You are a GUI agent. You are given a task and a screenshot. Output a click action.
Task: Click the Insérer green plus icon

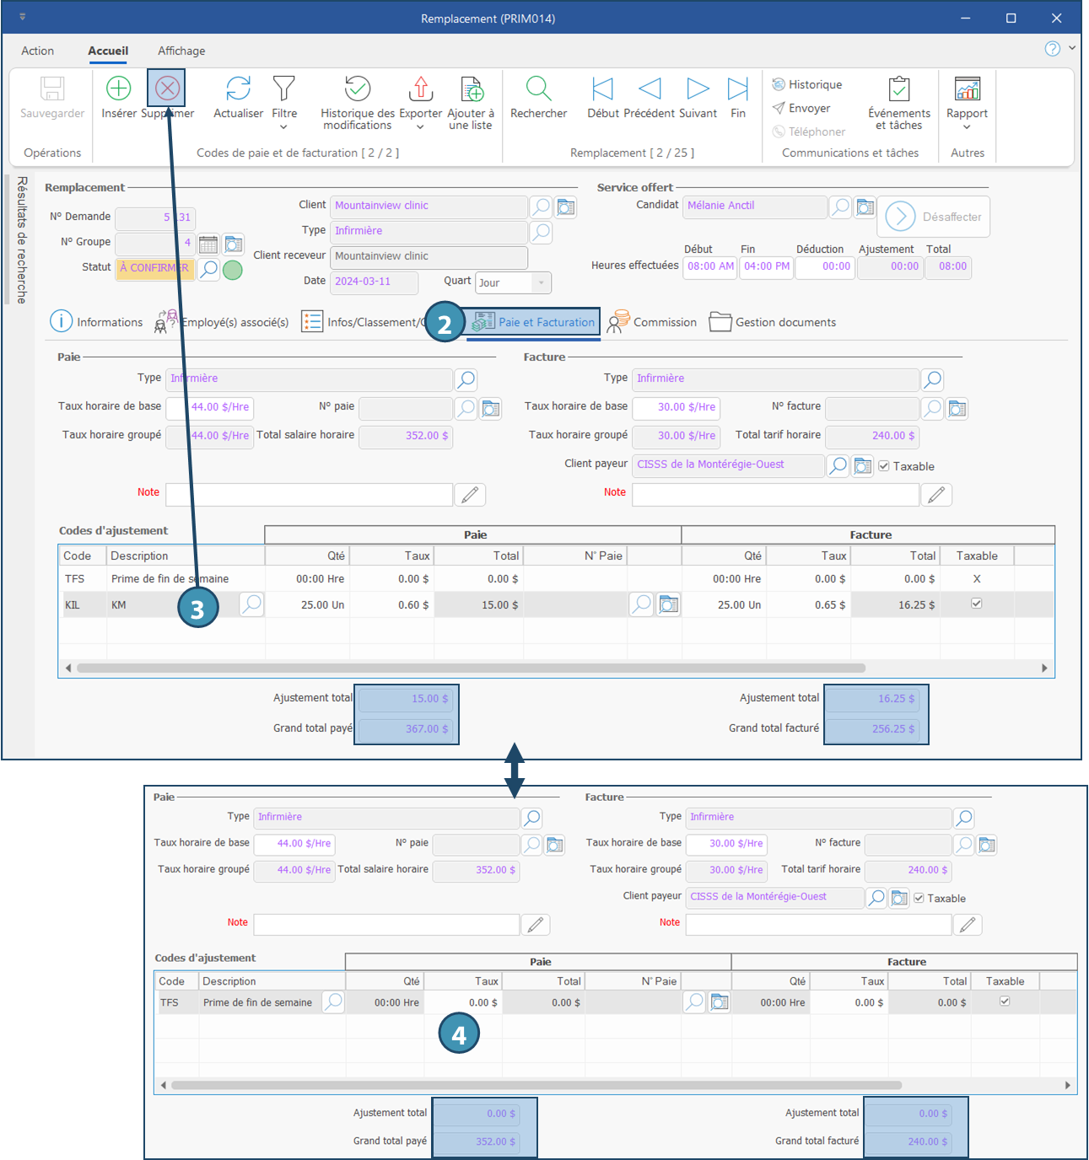coord(118,89)
